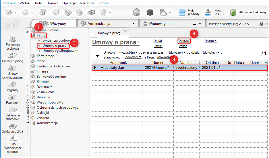The height and width of the screenshot is (158, 269).
Task: Select Kadry in the module tree
Action: (x=41, y=35)
